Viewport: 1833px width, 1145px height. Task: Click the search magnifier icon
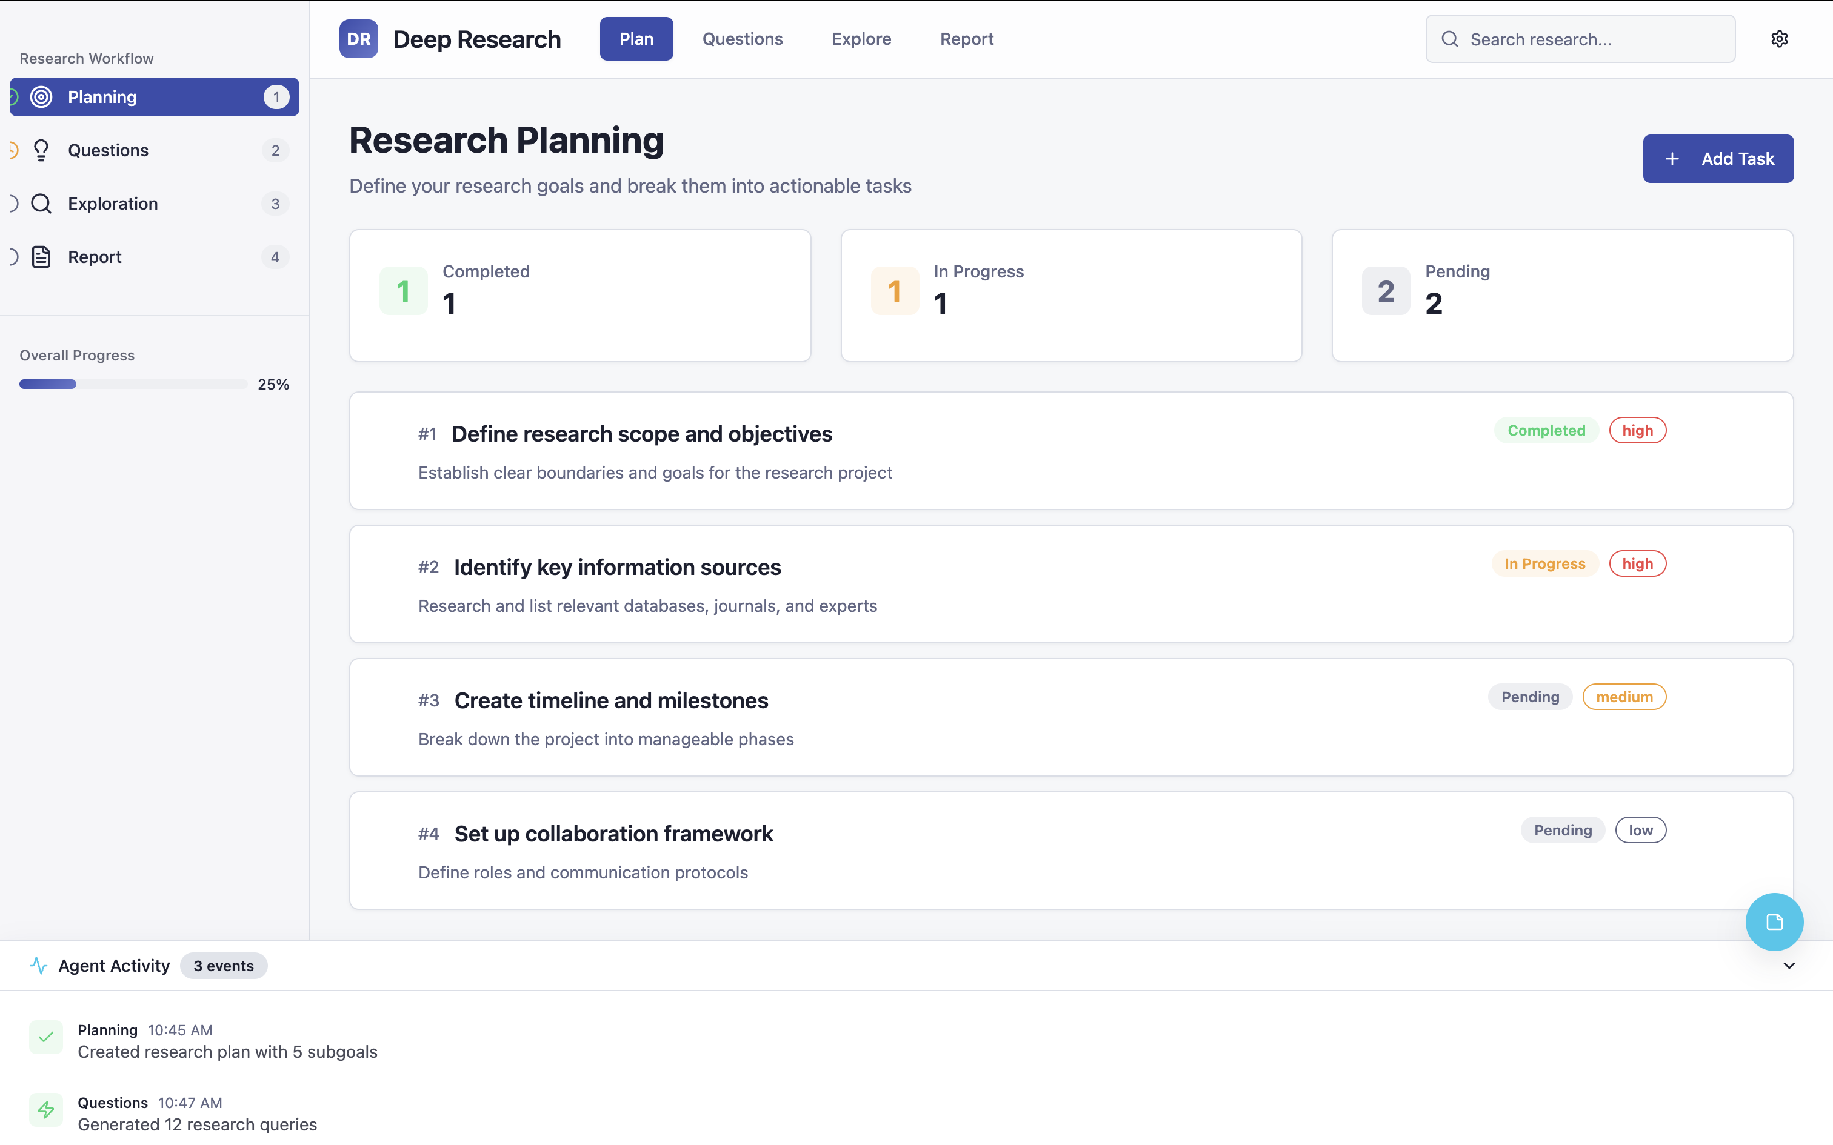tap(1450, 39)
